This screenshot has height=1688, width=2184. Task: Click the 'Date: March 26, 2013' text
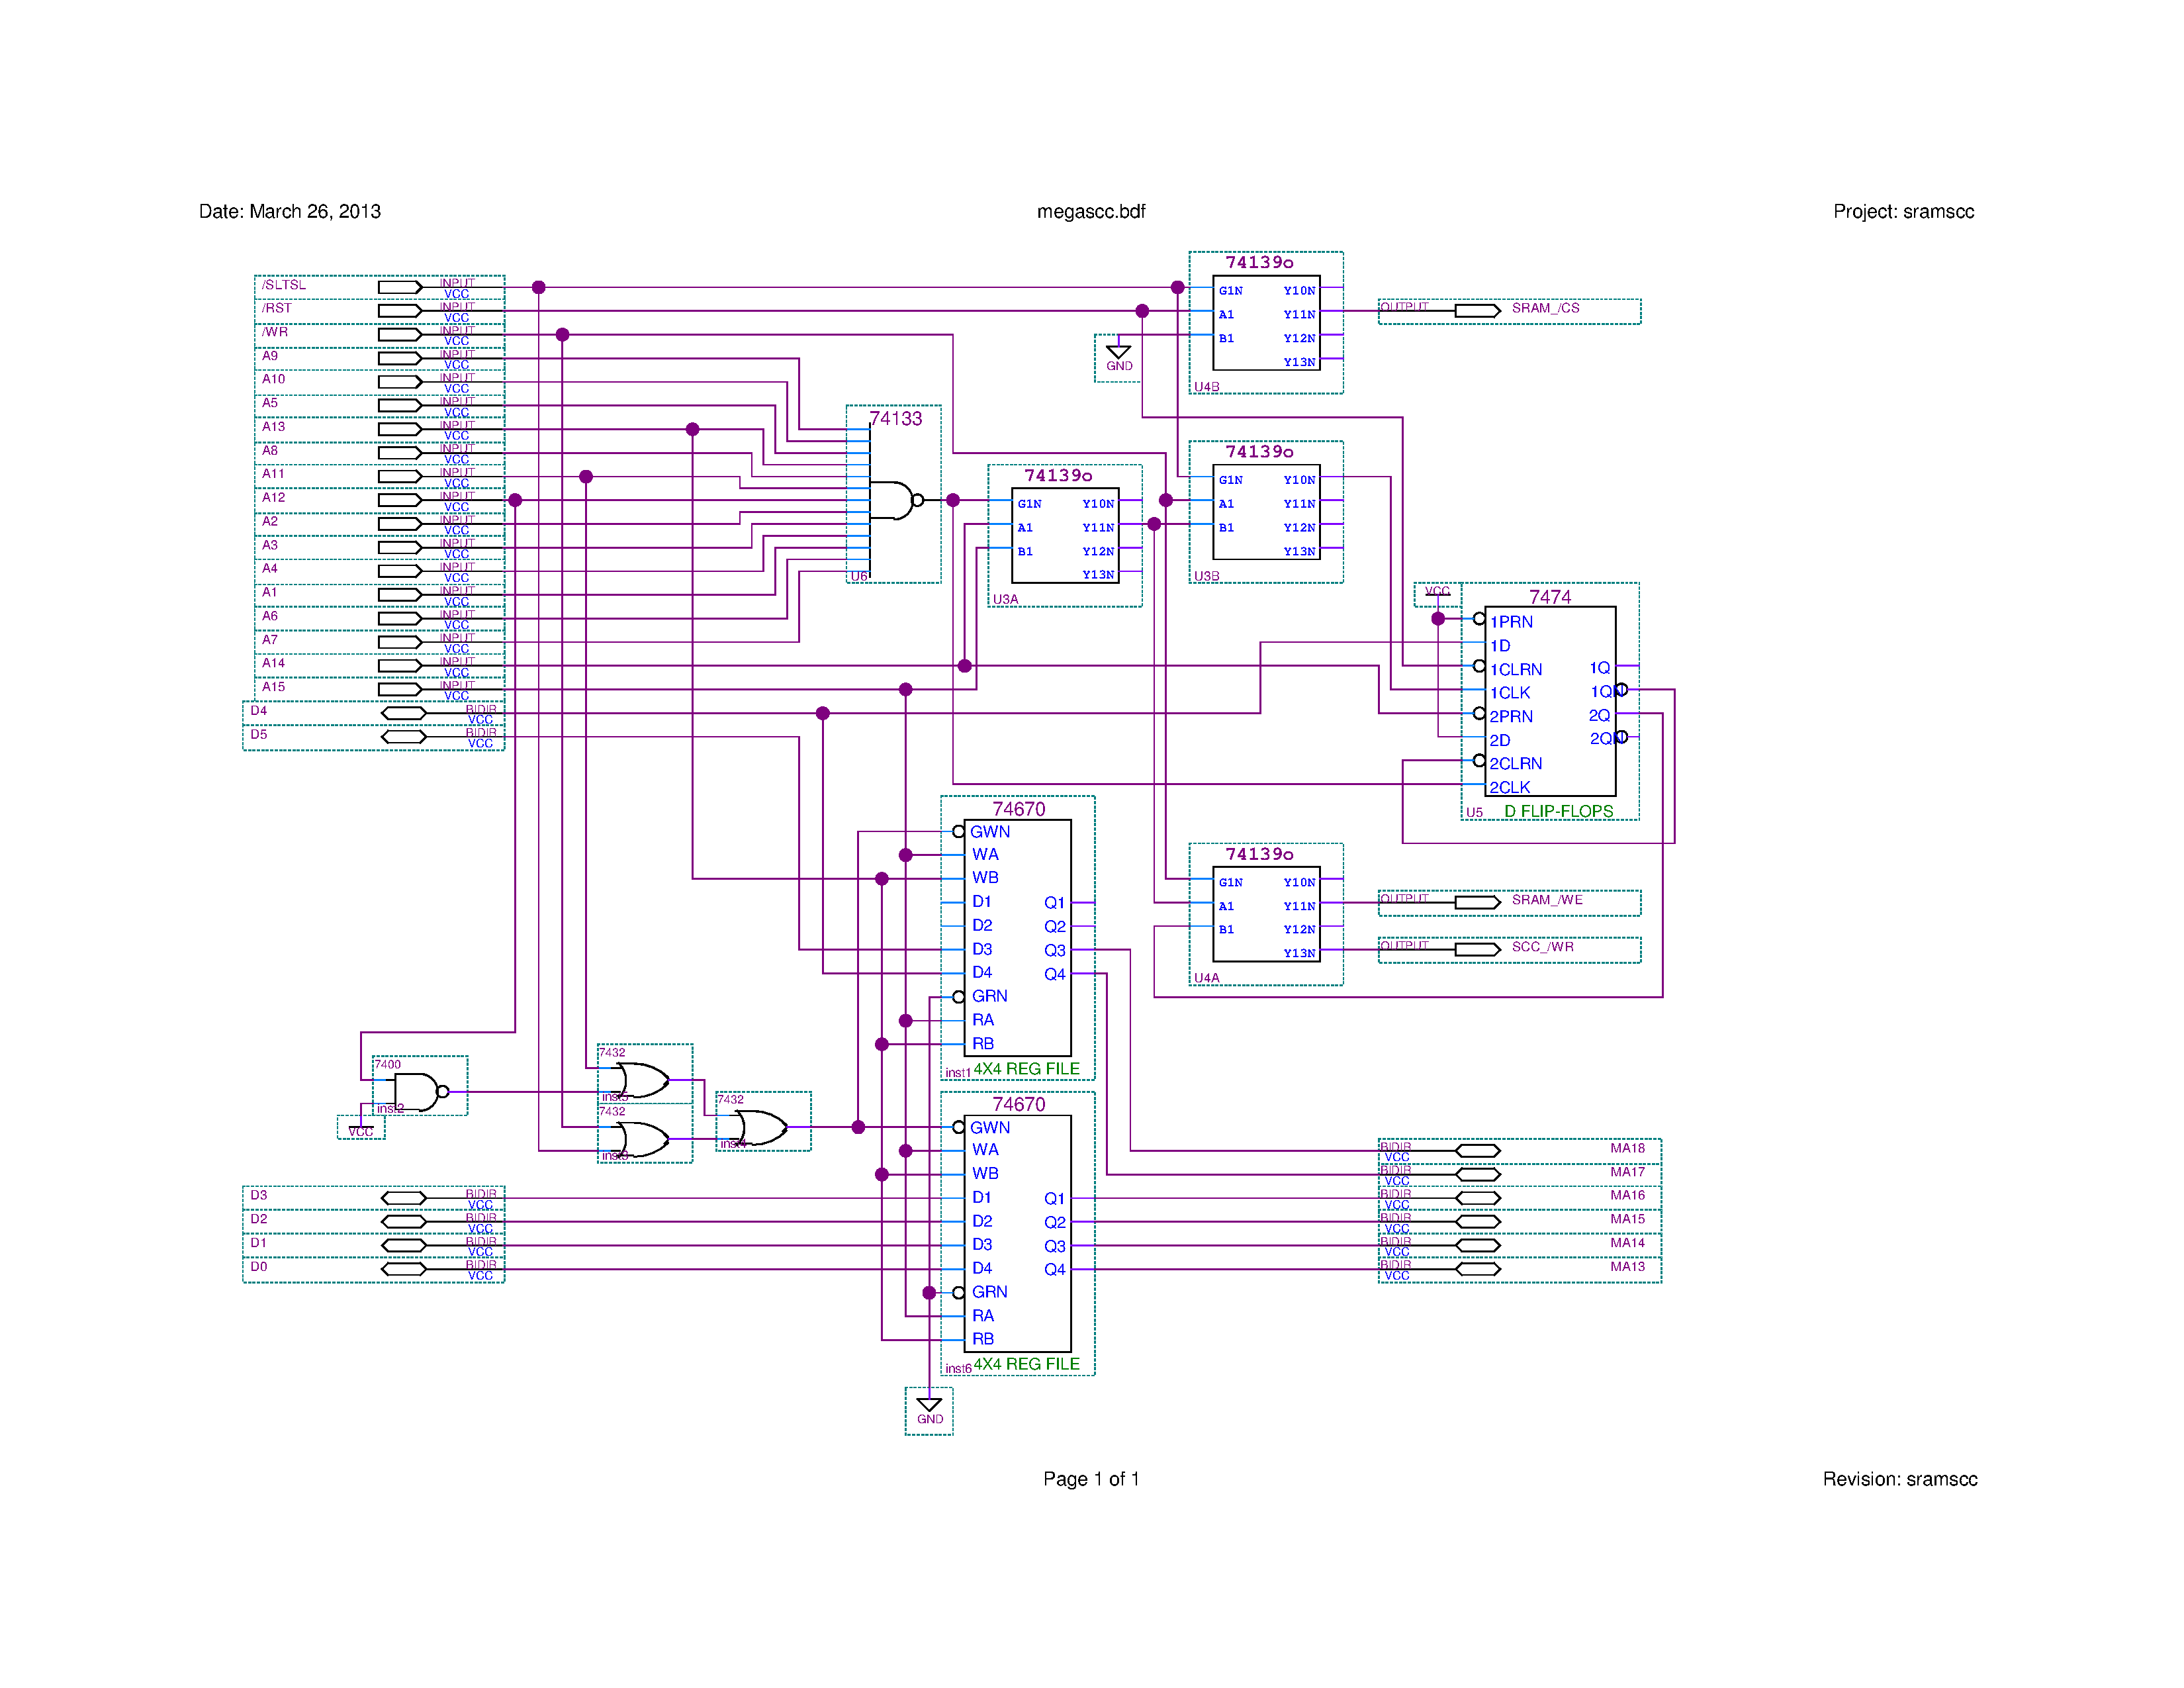pos(290,212)
